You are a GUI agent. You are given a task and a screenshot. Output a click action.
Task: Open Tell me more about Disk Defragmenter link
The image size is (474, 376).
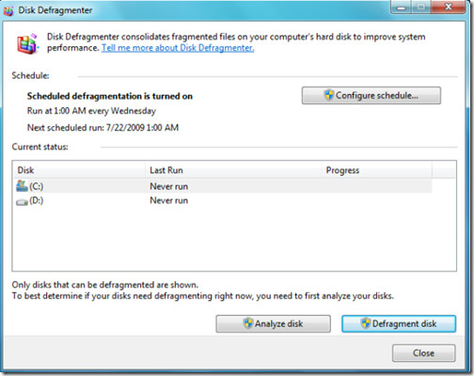tap(178, 48)
